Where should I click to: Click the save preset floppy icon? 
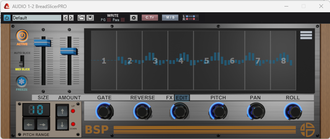coord(90,18)
